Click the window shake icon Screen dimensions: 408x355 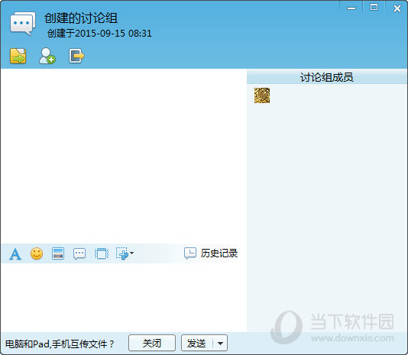(x=101, y=253)
